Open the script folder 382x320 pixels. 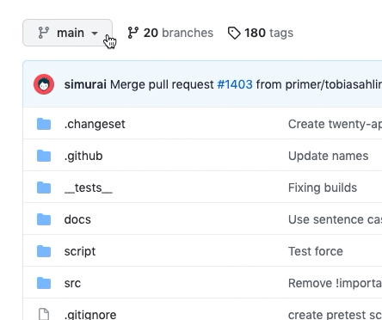tap(80, 251)
